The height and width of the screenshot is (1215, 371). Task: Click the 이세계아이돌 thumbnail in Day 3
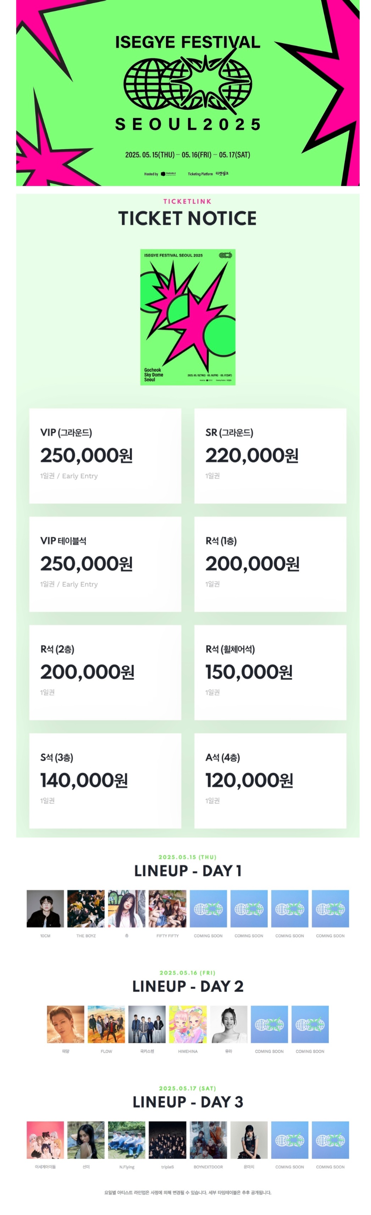point(45,1139)
